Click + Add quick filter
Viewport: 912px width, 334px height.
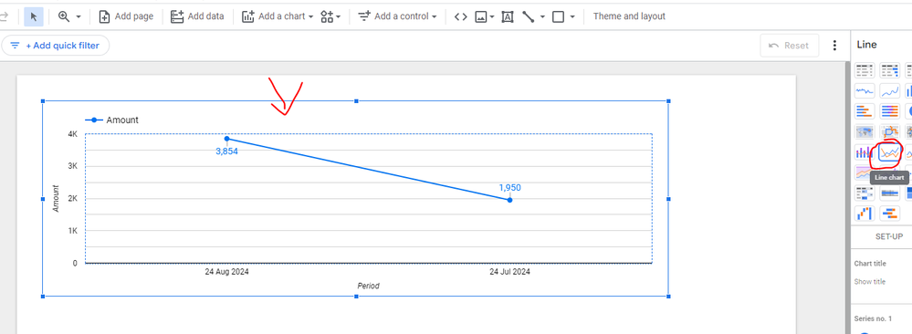coord(56,46)
